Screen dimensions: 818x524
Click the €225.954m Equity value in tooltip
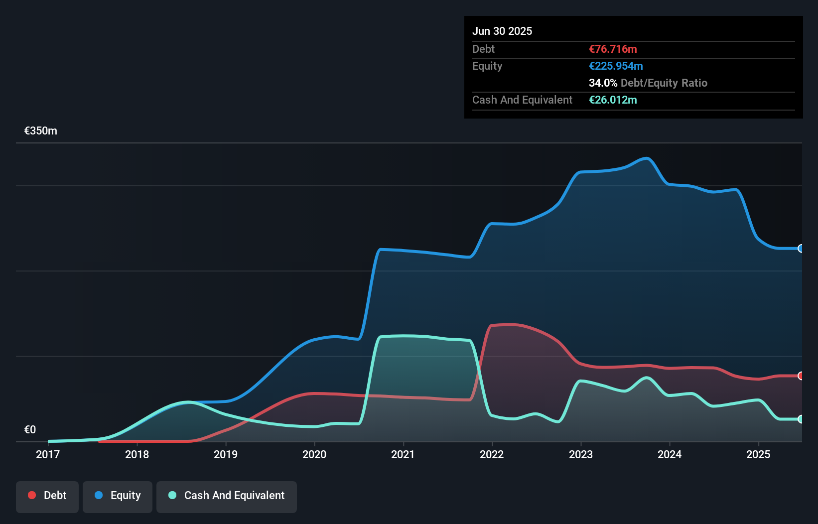[x=616, y=66]
